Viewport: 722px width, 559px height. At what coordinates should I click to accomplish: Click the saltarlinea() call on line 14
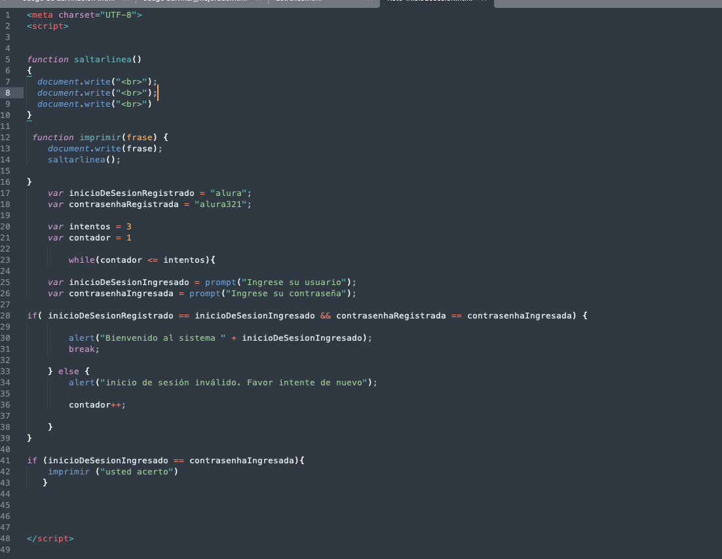[85, 160]
